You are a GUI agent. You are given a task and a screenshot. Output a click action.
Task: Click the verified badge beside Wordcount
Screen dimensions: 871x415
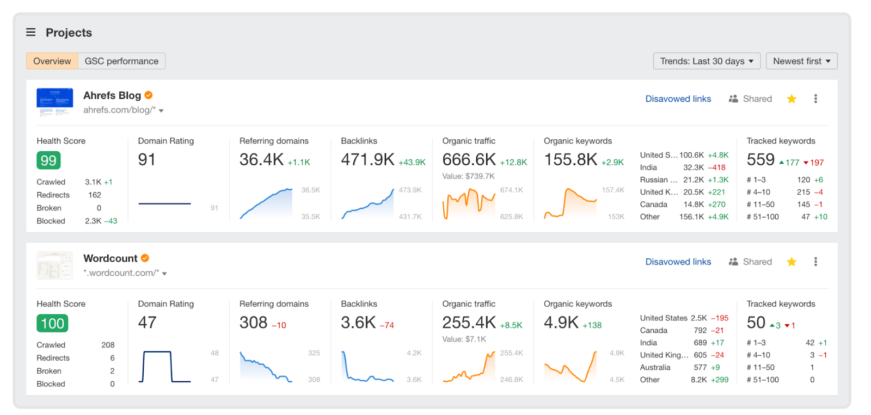tap(145, 258)
